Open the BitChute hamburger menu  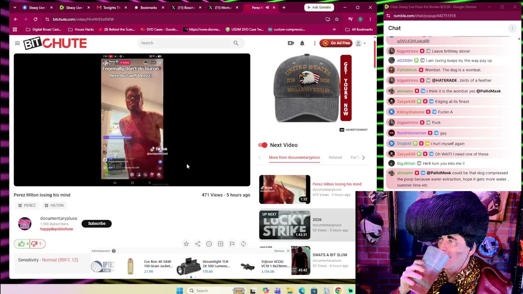(x=17, y=43)
